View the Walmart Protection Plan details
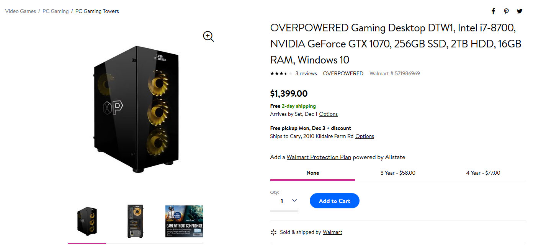559x250 pixels. [319, 157]
